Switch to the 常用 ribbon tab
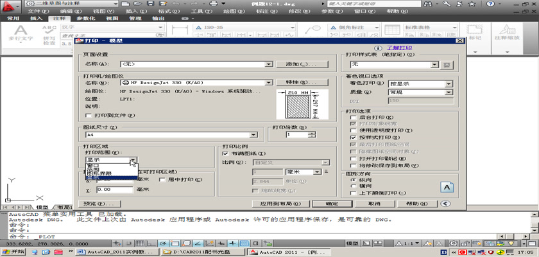The height and width of the screenshot is (257, 539). point(13,19)
